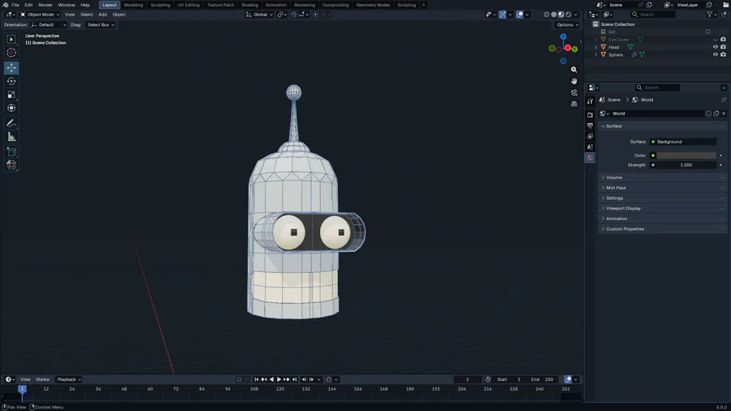Image resolution: width=731 pixels, height=411 pixels.
Task: Collapse the Surface panel
Action: coord(662,126)
